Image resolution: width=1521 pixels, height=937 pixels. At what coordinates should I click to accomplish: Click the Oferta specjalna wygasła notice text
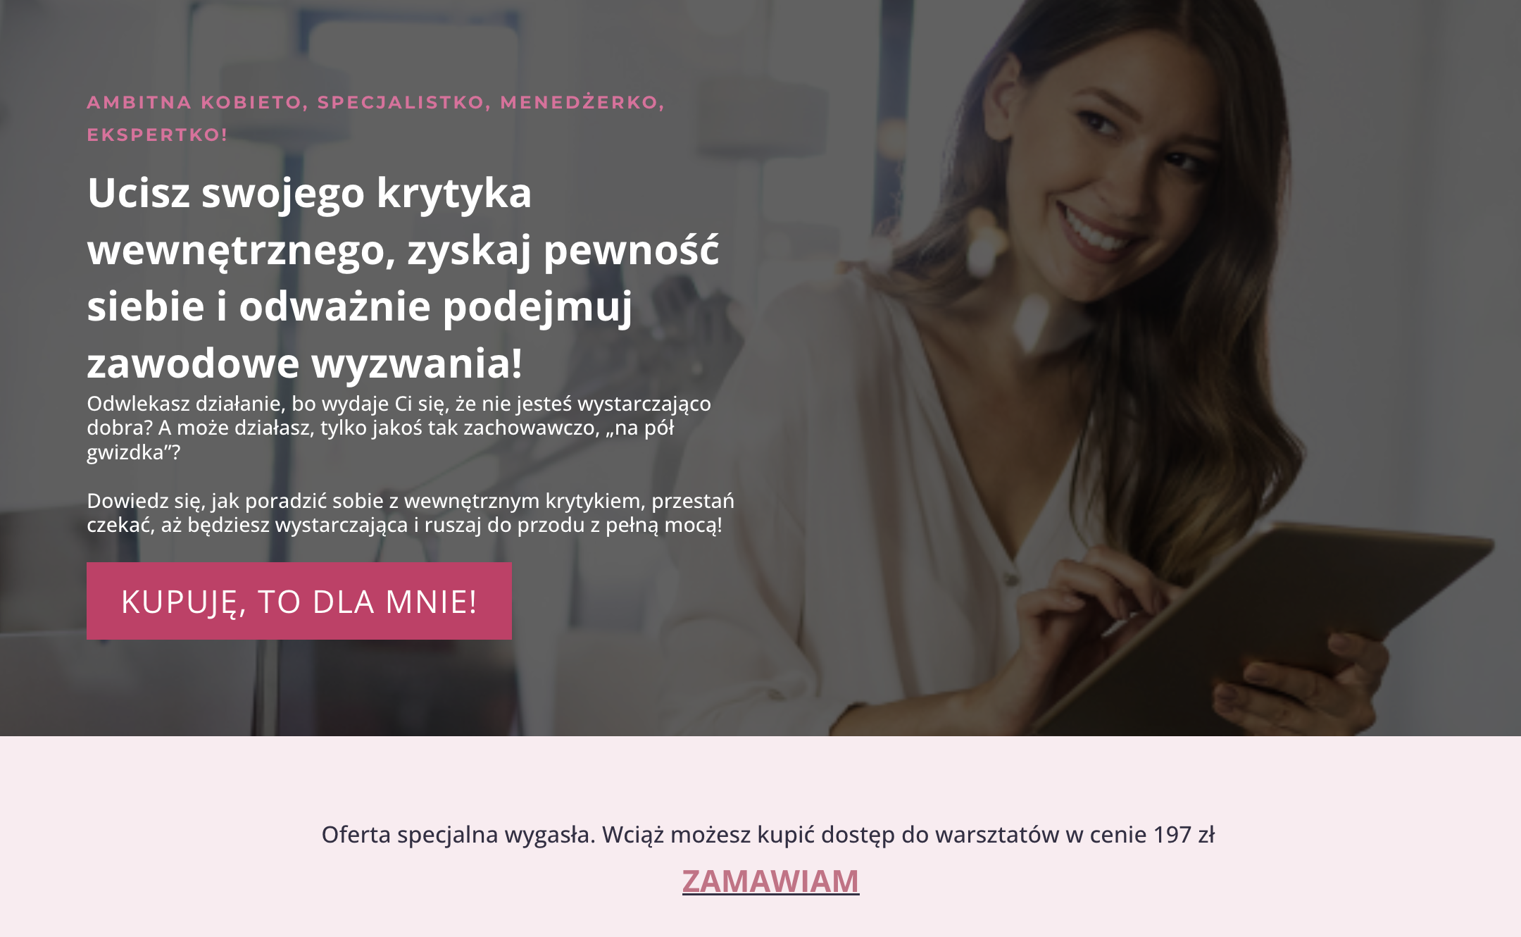[768, 834]
